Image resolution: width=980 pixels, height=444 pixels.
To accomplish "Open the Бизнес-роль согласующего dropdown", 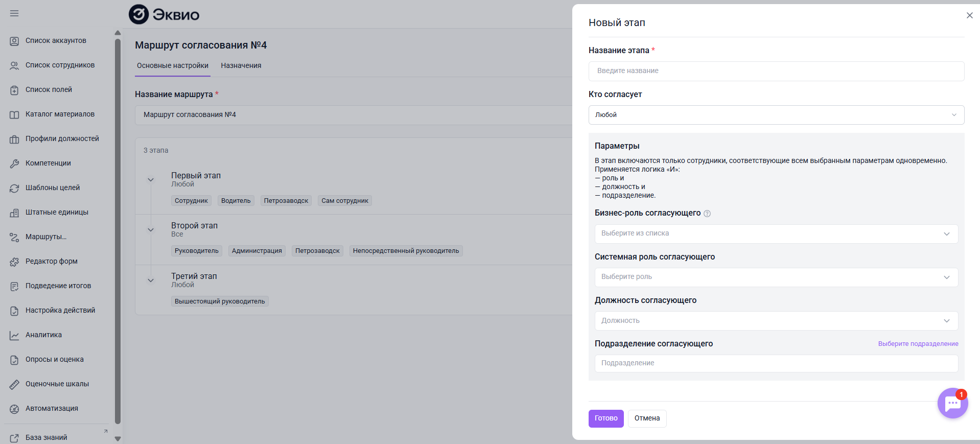I will [776, 233].
